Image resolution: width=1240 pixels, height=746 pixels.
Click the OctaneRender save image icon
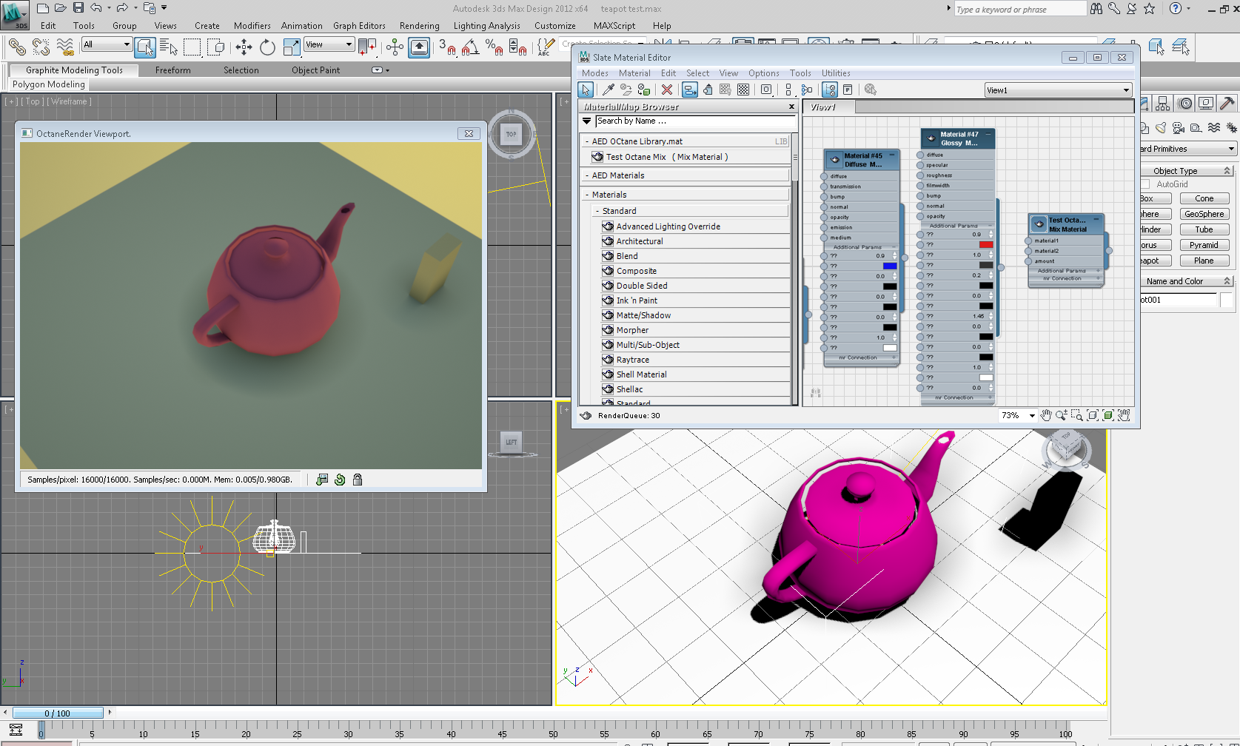coord(322,480)
